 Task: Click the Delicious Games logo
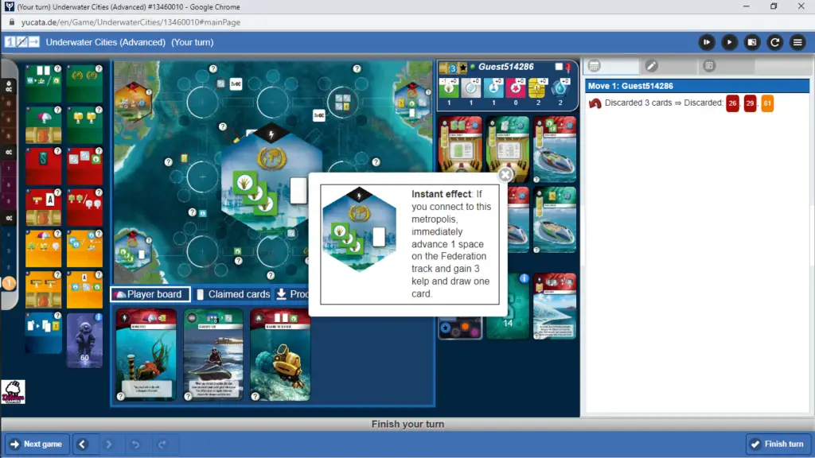[13, 392]
